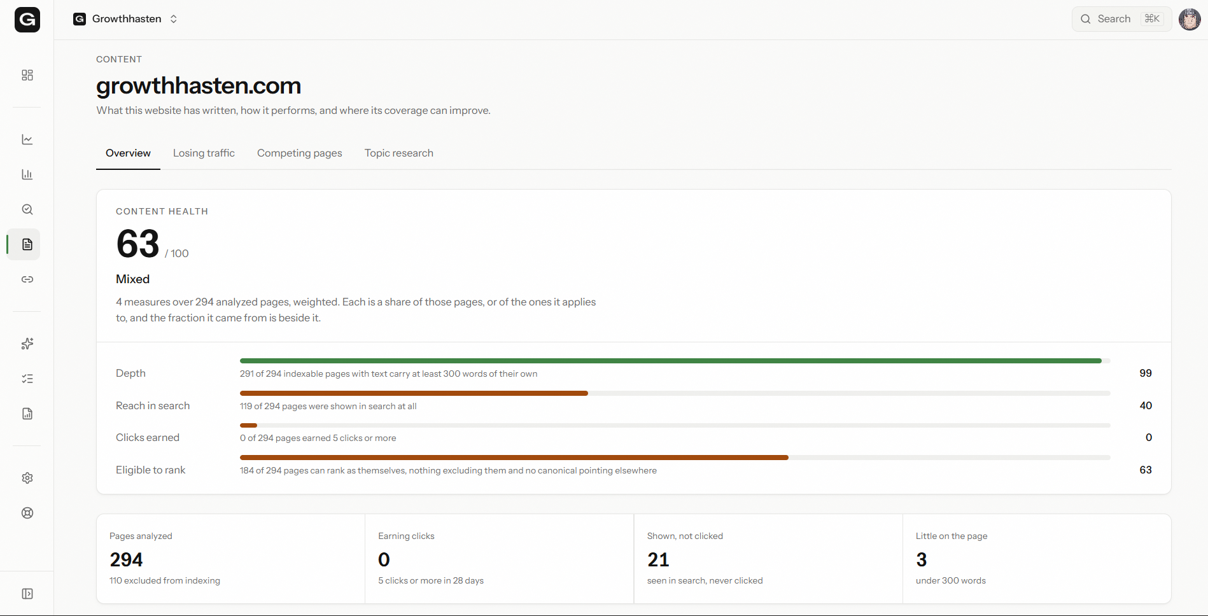Select the Content document icon in sidebar
This screenshot has height=616, width=1208.
(x=27, y=244)
